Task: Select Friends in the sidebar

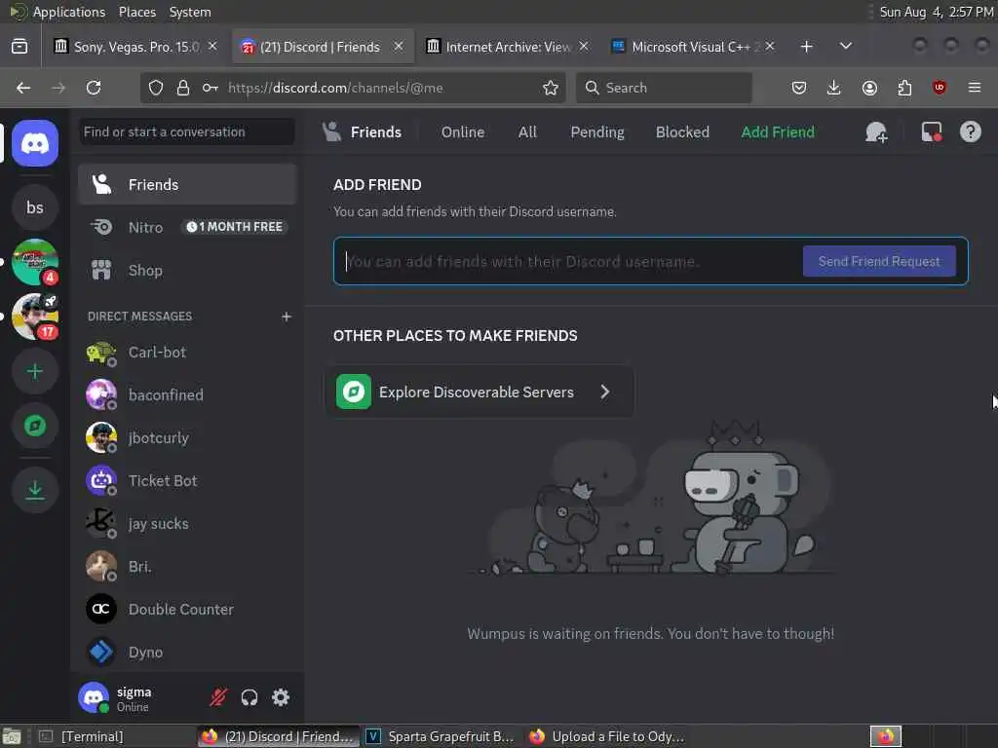Action: pyautogui.click(x=188, y=184)
